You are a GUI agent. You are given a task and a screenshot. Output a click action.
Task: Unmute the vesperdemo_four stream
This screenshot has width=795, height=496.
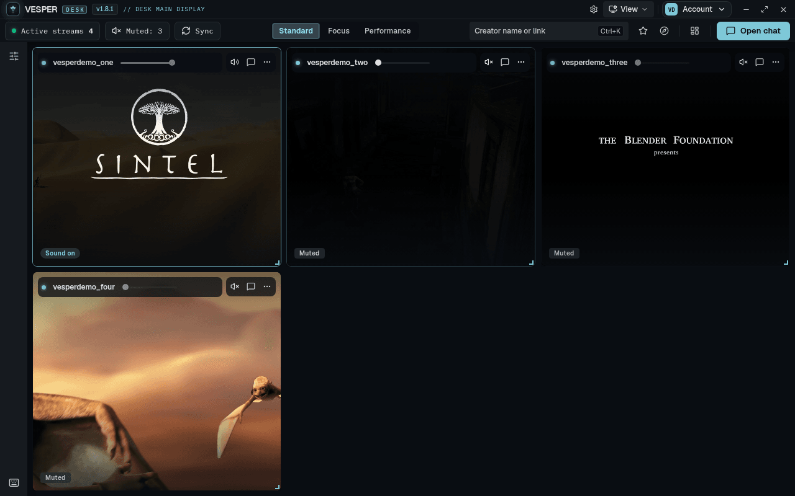click(x=235, y=286)
